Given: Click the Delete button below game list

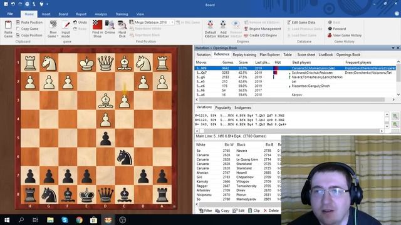Looking at the screenshot, I should pyautogui.click(x=271, y=211).
